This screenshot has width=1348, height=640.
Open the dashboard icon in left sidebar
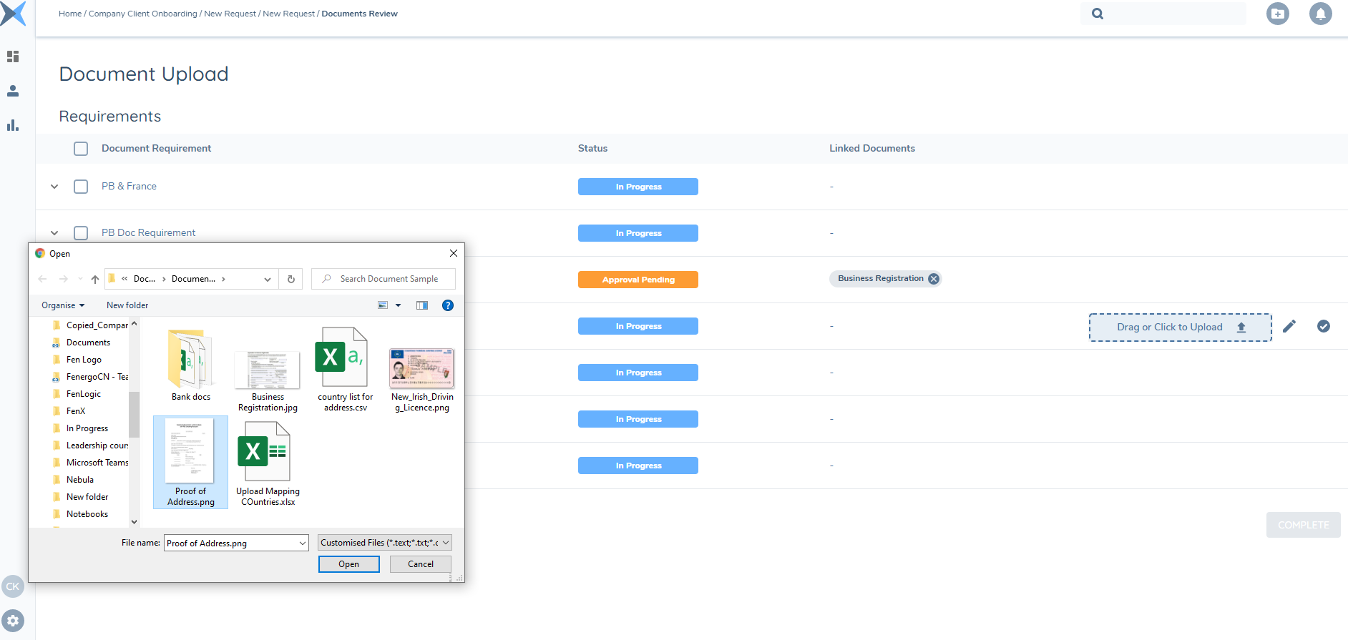tap(13, 56)
